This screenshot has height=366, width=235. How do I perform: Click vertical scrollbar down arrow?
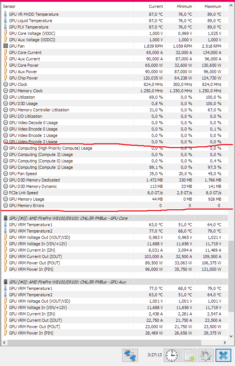tap(231, 336)
